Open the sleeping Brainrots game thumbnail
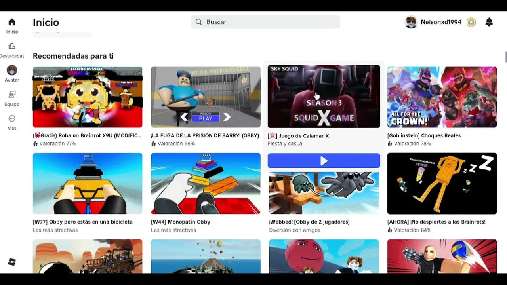 point(442,183)
